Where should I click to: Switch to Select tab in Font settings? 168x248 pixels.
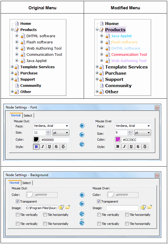click(x=28, y=116)
